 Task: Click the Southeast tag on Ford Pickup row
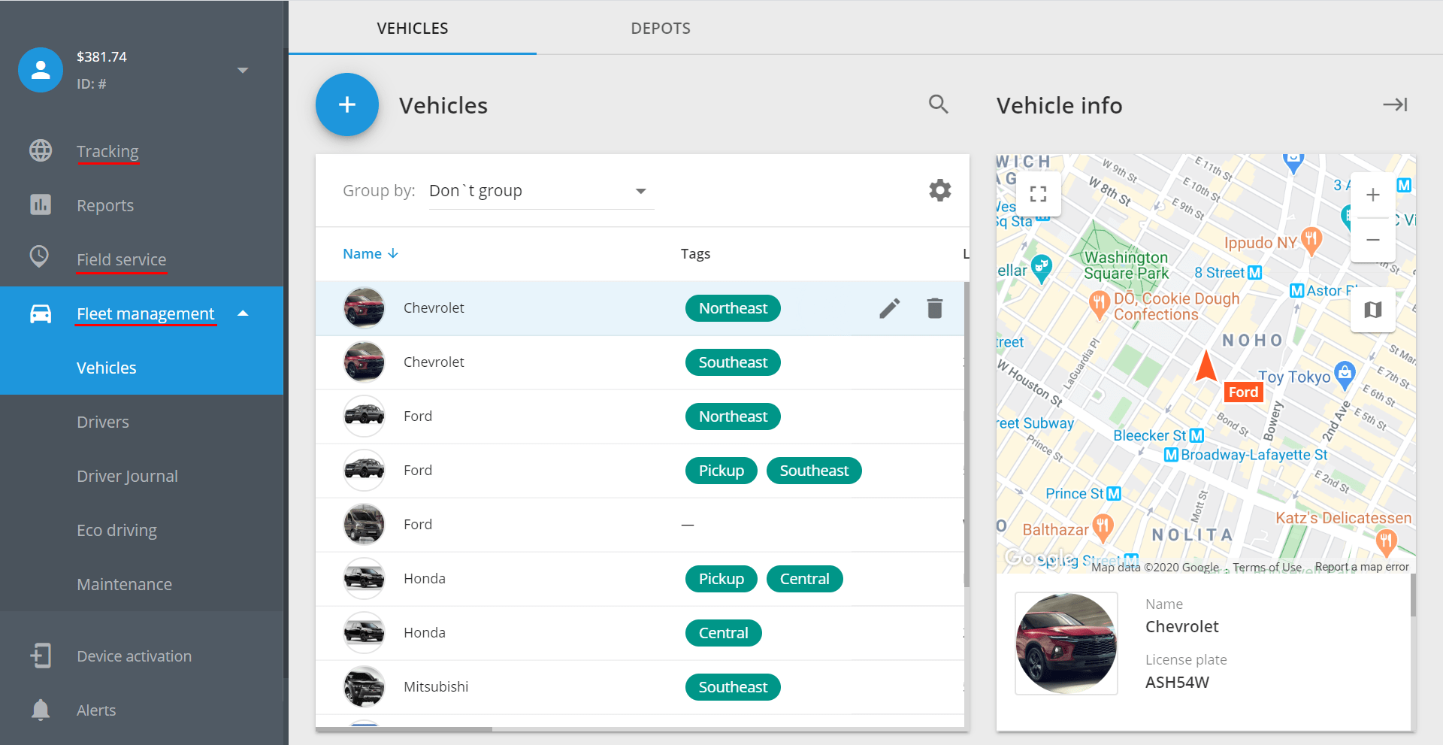pos(814,471)
